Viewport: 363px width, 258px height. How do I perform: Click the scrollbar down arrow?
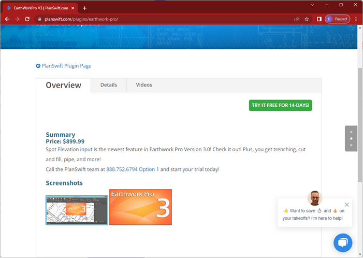point(360,254)
